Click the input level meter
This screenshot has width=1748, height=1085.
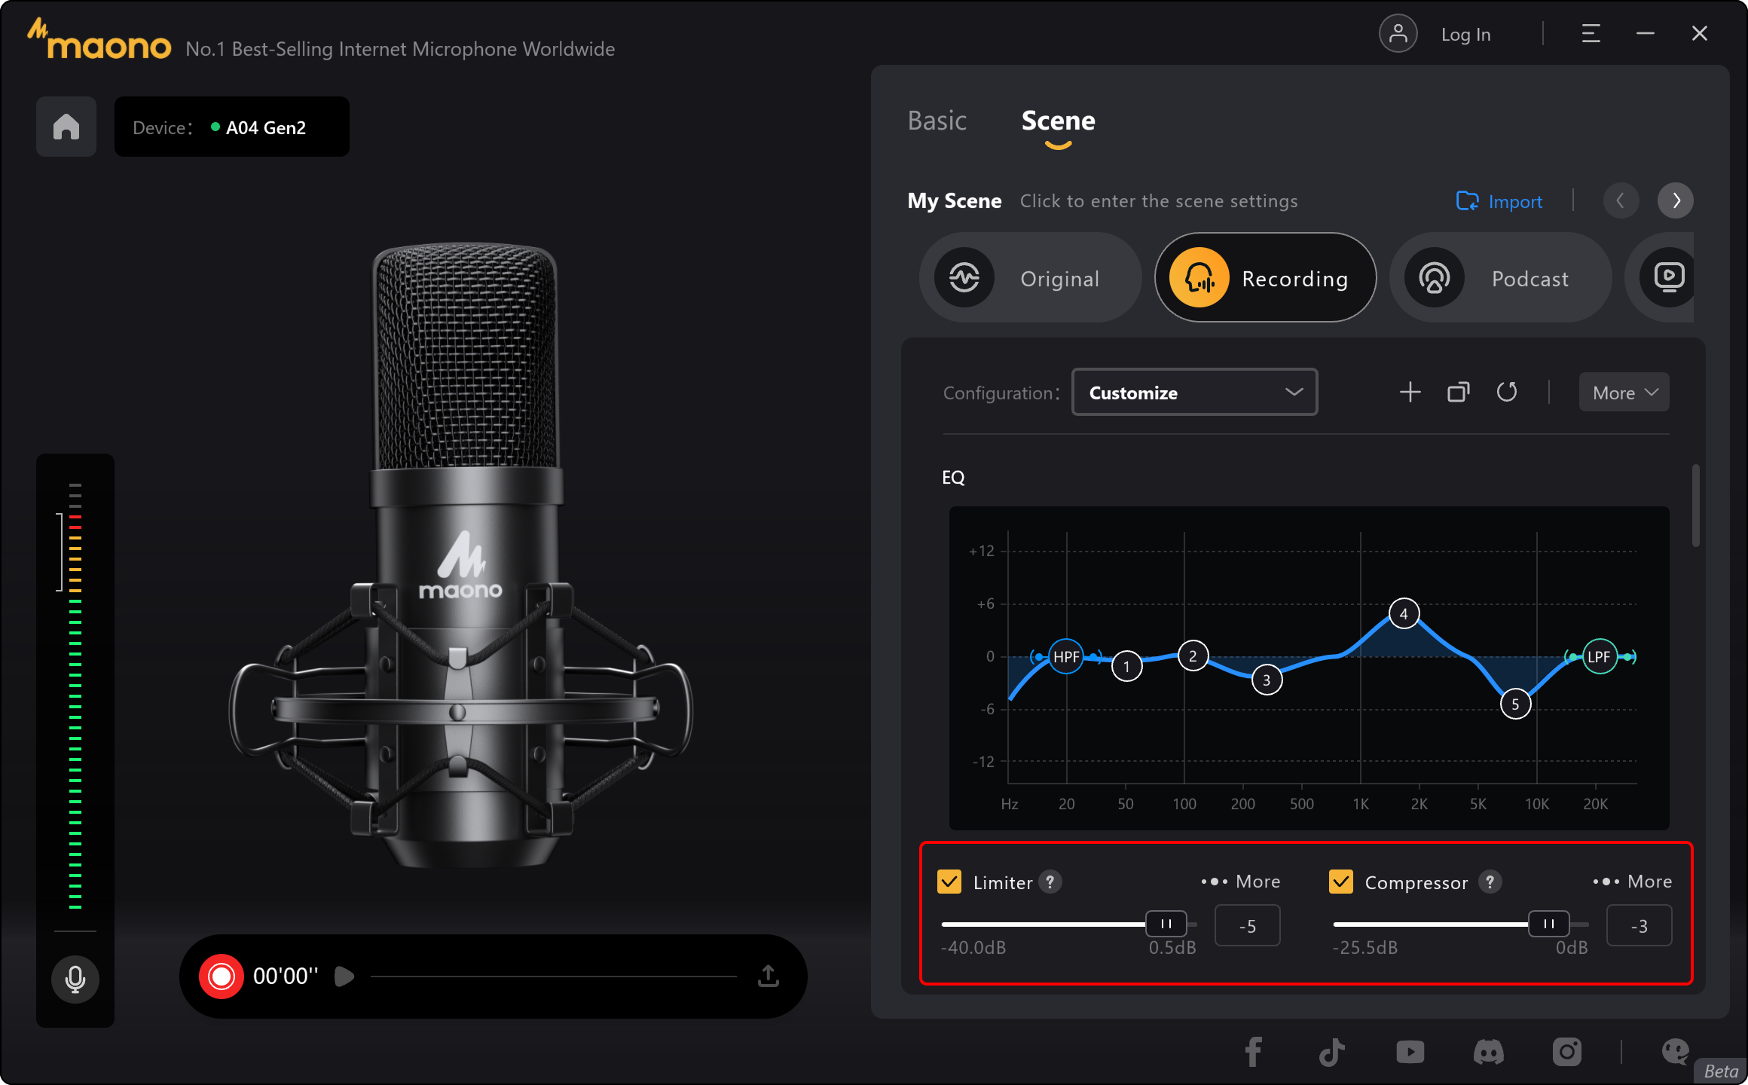pyautogui.click(x=75, y=695)
